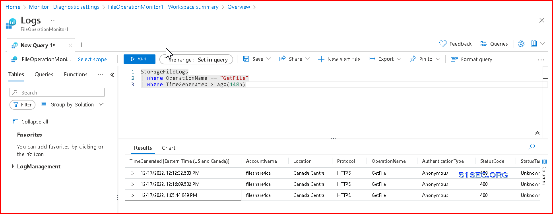Viewport: 553px width, 214px height.
Task: Expand the Save dropdown arrow
Action: 269,59
